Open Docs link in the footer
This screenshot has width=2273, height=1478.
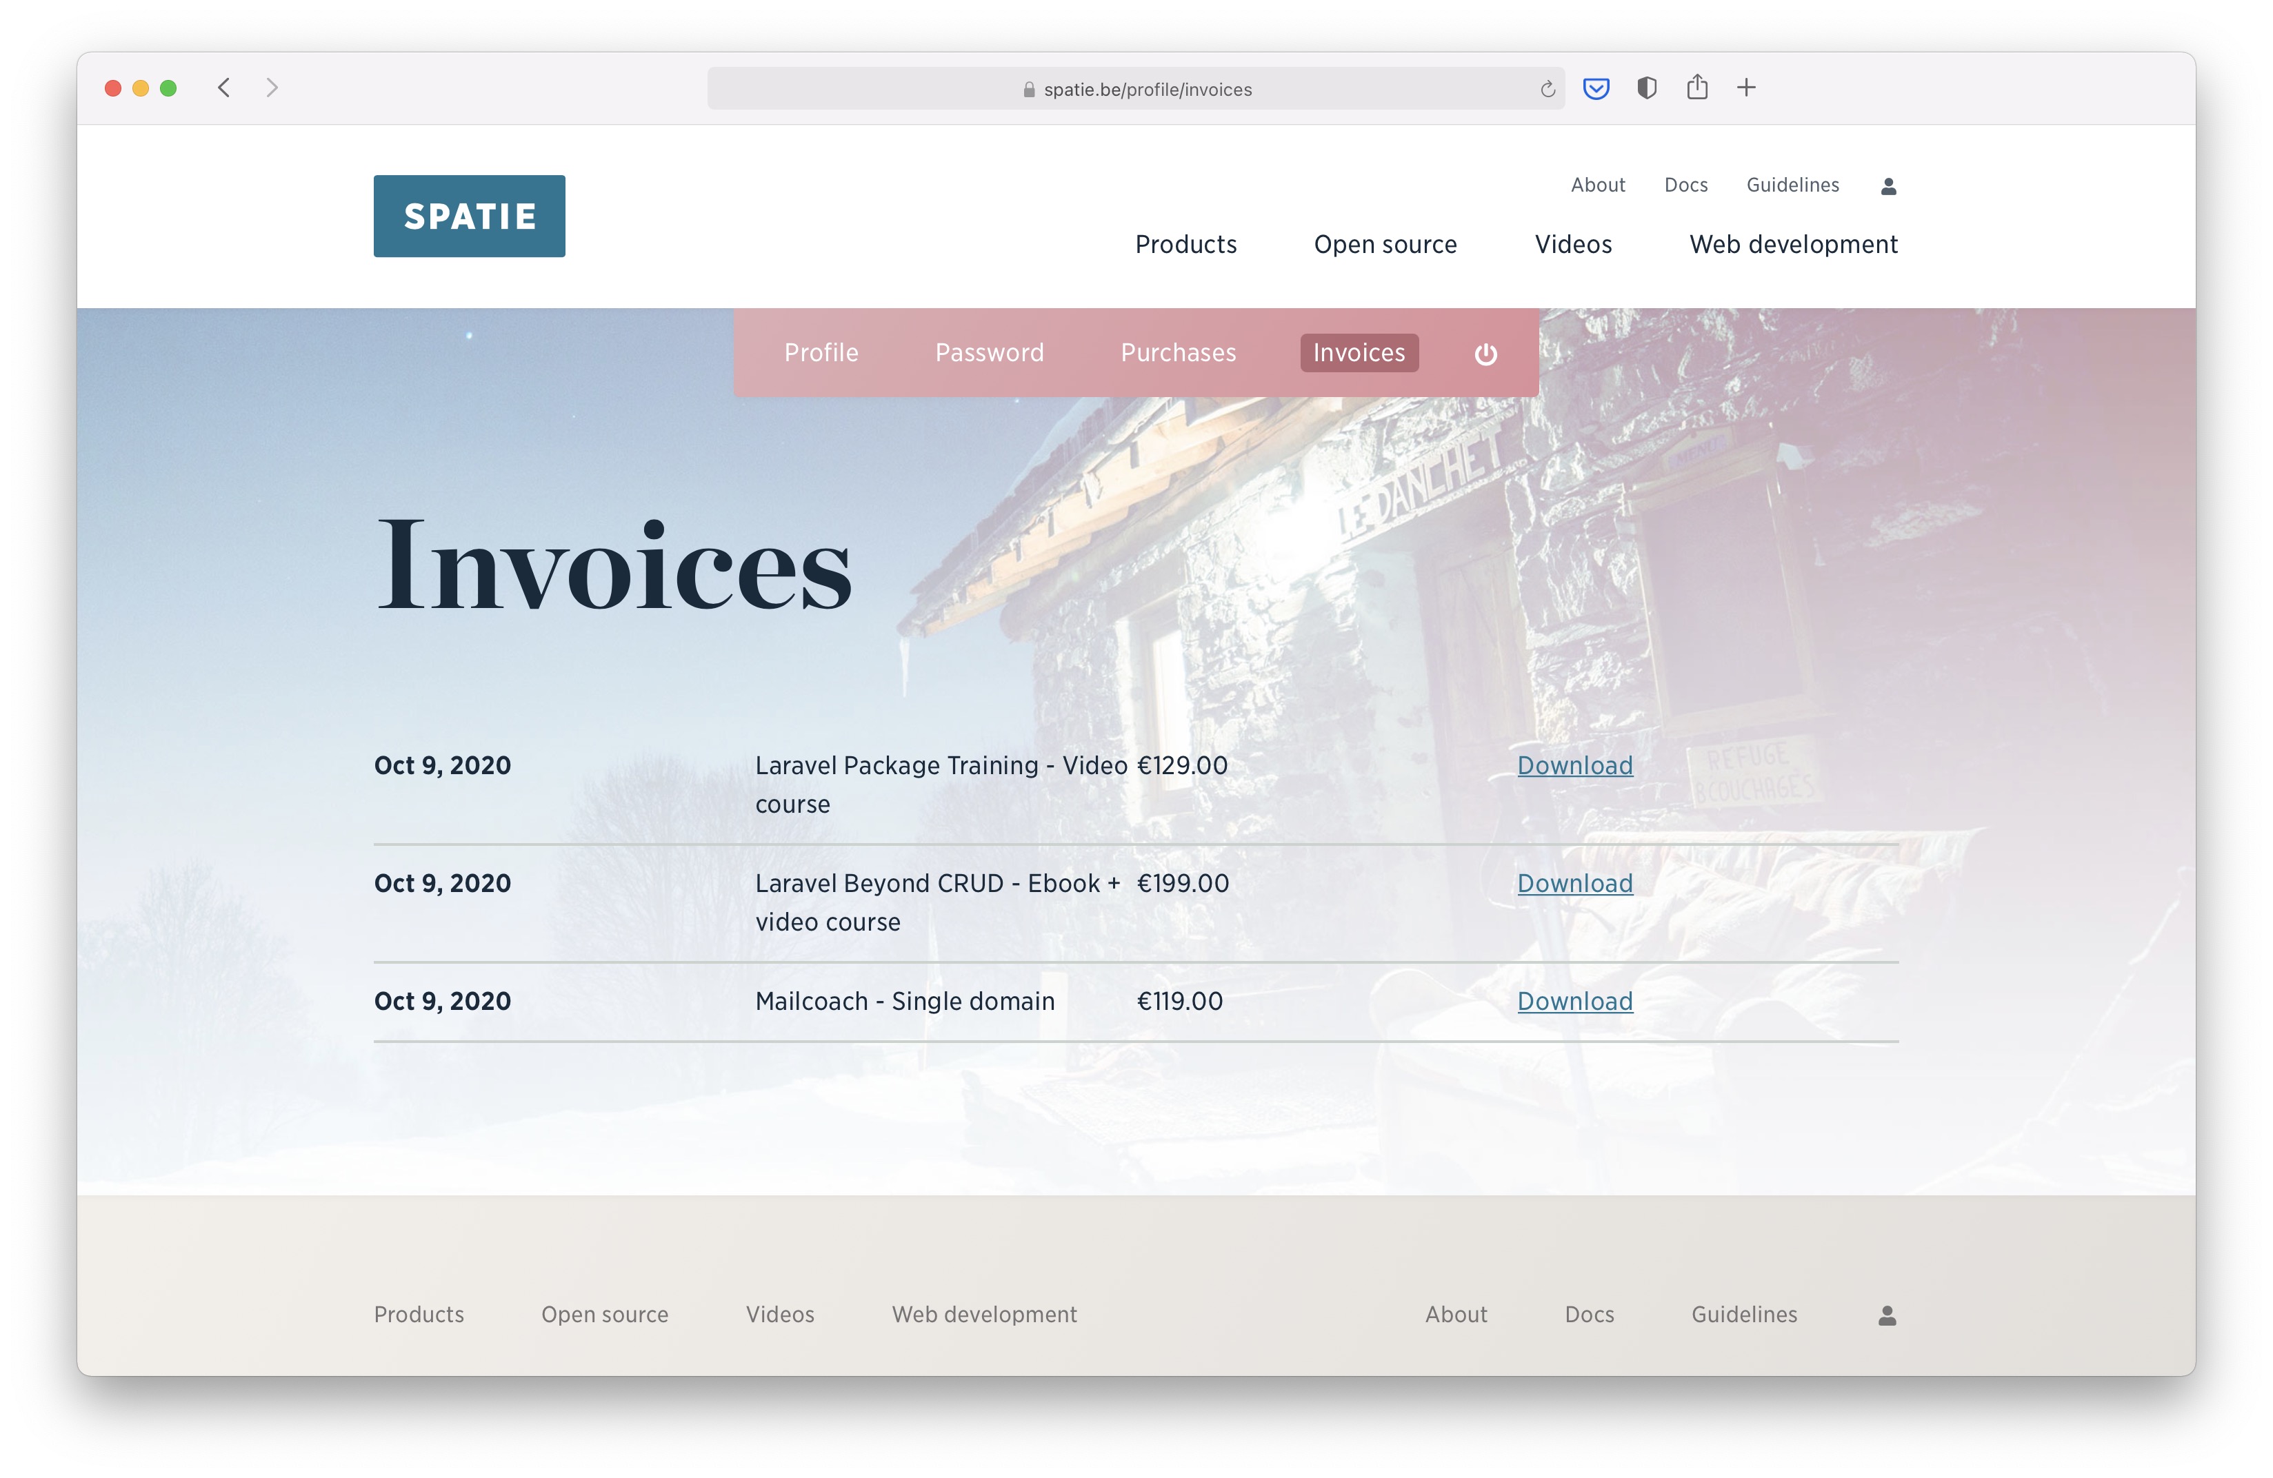[1589, 1315]
